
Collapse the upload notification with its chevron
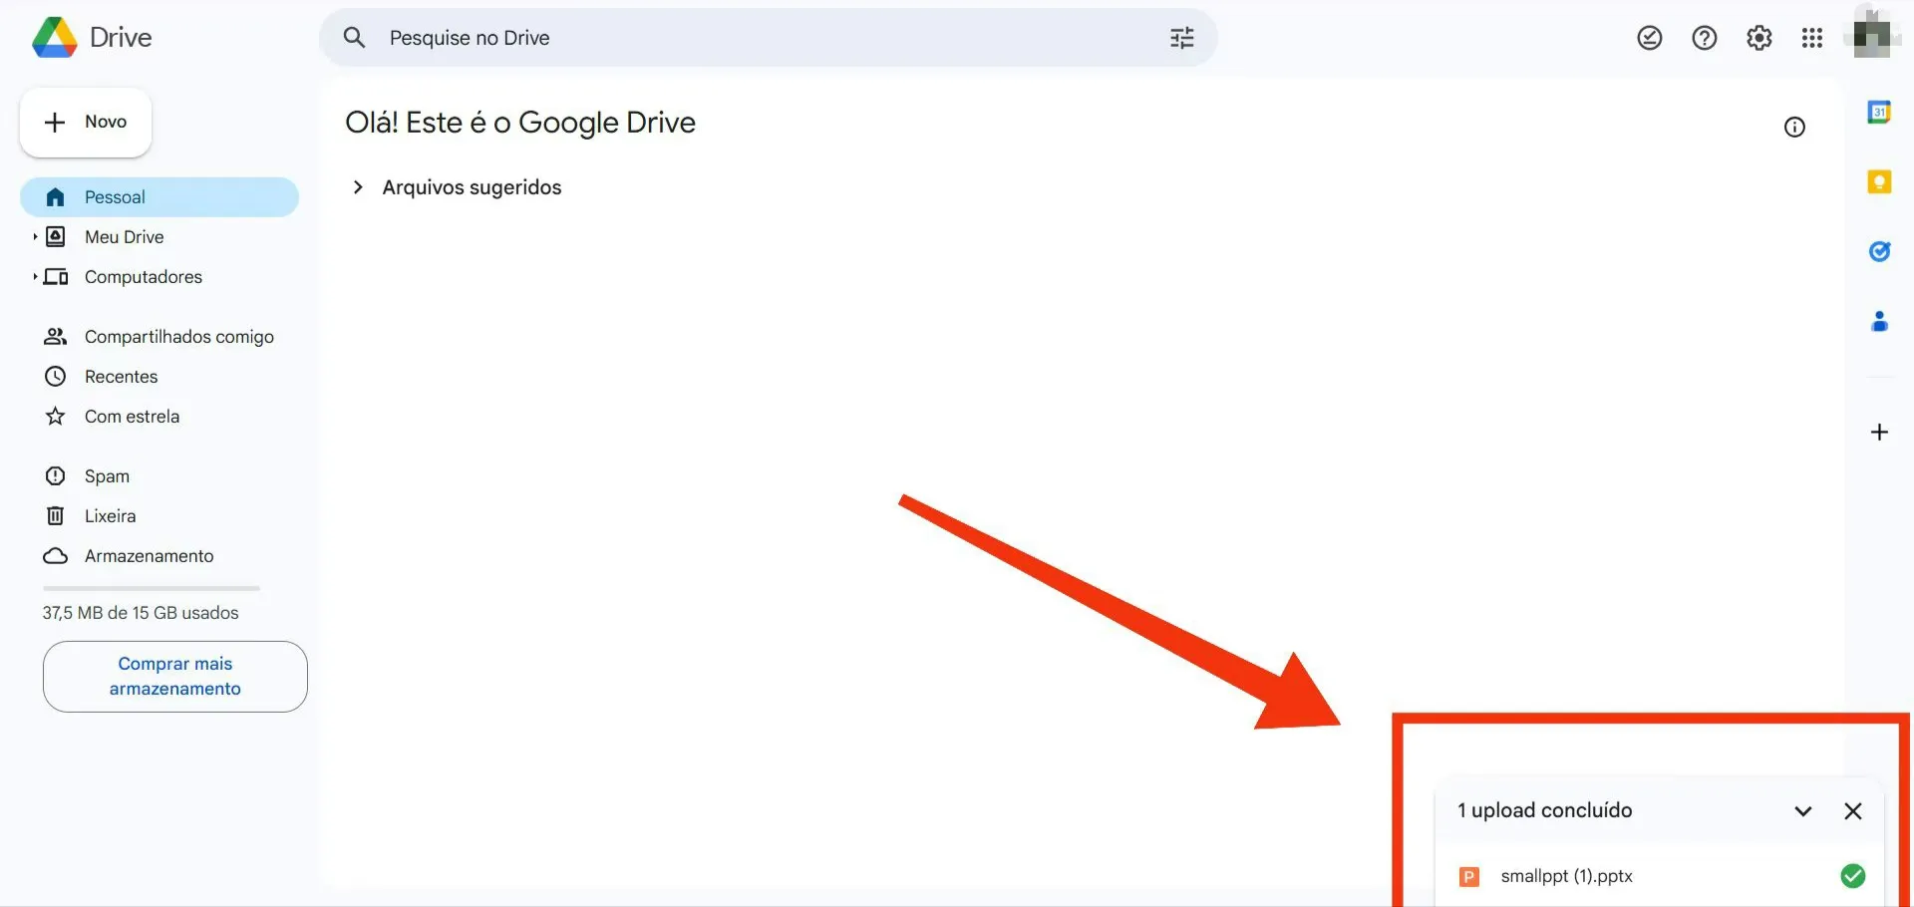(x=1802, y=810)
